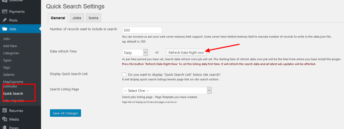Click the Jobs folder icon
Image resolution: width=344 pixels, height=129 pixels.
pos(5,29)
